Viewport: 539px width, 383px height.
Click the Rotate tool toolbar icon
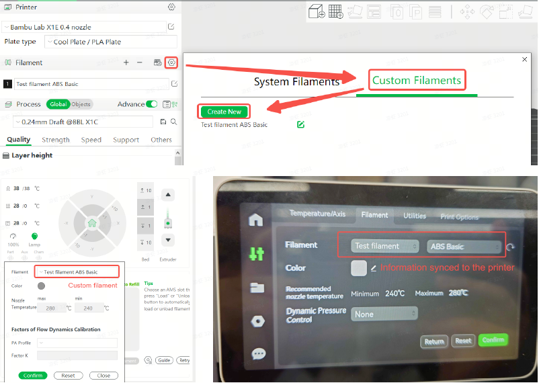[487, 11]
